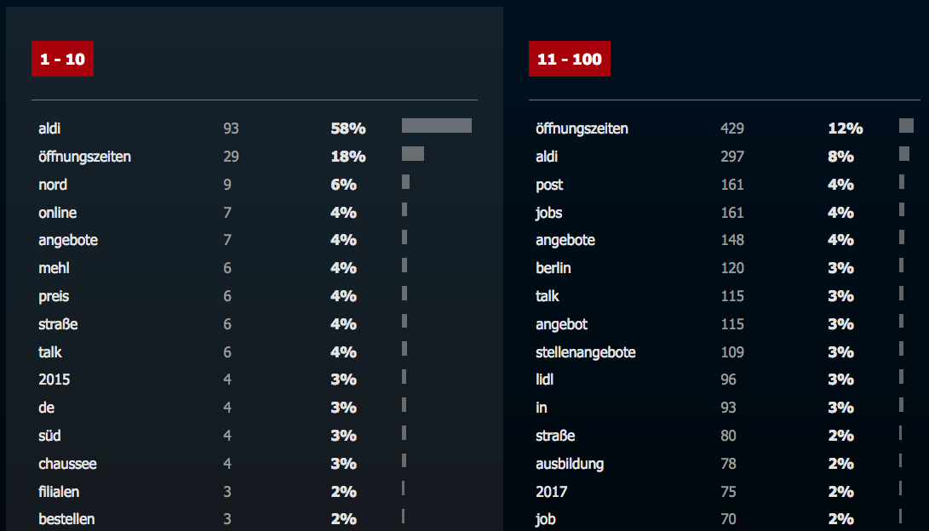Viewport: 929px width, 531px height.
Task: Select "straße" in the 1 - 10 list
Action: pyautogui.click(x=58, y=324)
